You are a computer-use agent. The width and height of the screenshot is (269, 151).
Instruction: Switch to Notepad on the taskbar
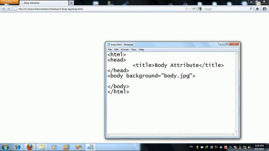(90, 147)
